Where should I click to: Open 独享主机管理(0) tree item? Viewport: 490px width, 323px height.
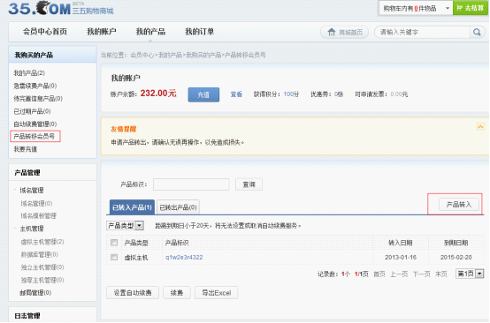point(42,280)
